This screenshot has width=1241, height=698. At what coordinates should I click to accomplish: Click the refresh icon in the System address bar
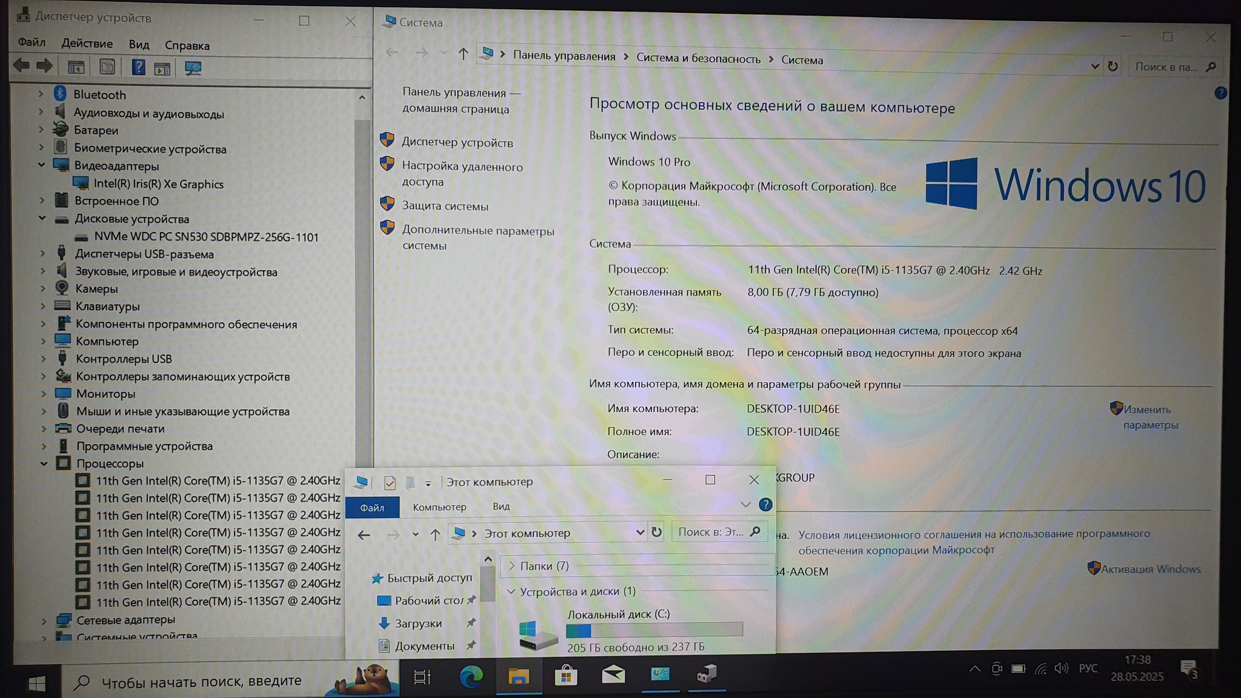pos(1113,66)
